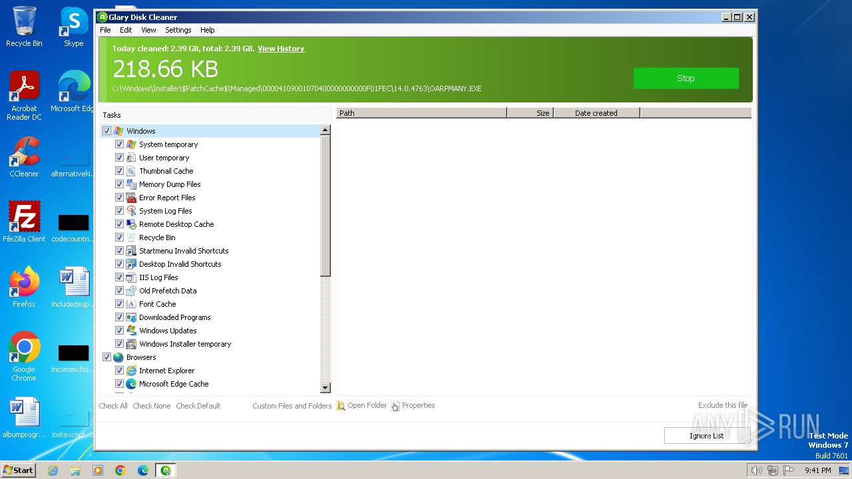Click the Old Prefetch Data icon
852x479 pixels.
tap(131, 291)
